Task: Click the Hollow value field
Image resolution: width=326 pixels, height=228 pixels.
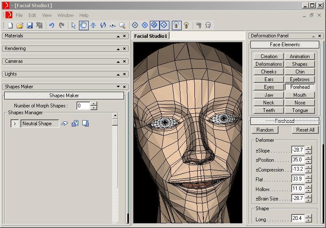Action: (x=298, y=189)
